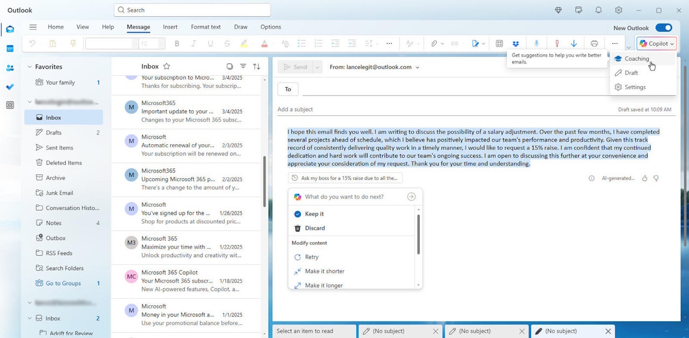This screenshot has height=338, width=689.
Task: Open the notifications bell icon
Action: pos(599,10)
